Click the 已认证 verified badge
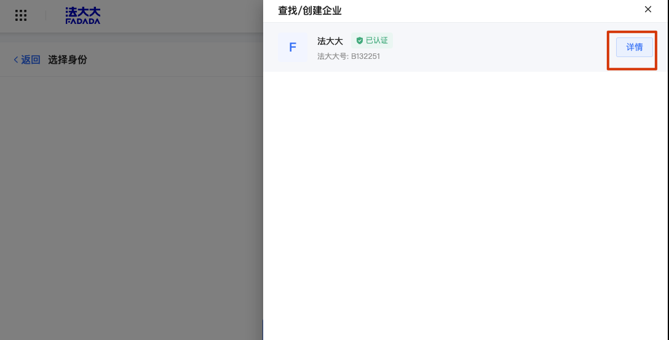The width and height of the screenshot is (669, 340). coord(372,41)
